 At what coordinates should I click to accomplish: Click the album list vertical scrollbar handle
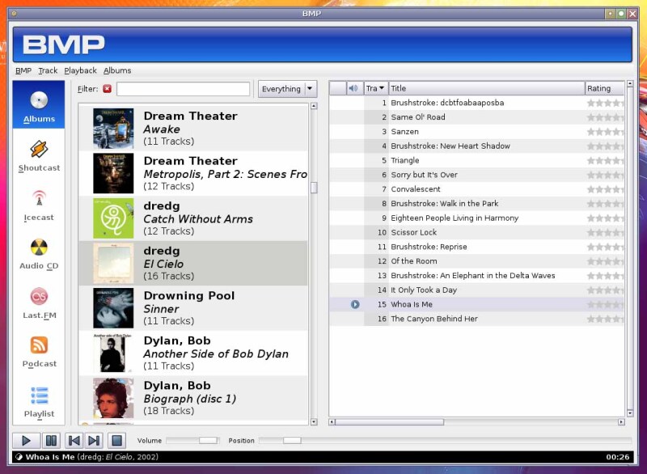314,188
